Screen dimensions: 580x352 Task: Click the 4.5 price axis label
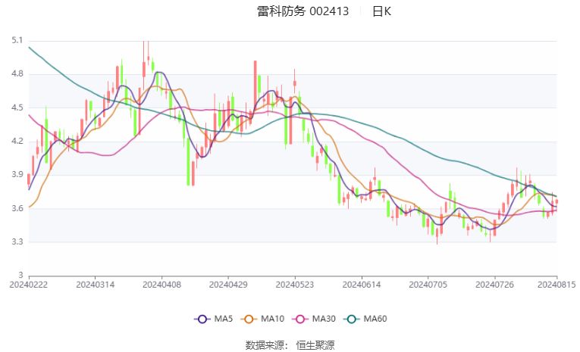click(17, 107)
